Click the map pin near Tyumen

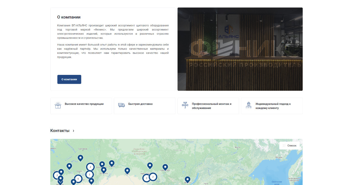tap(112, 163)
